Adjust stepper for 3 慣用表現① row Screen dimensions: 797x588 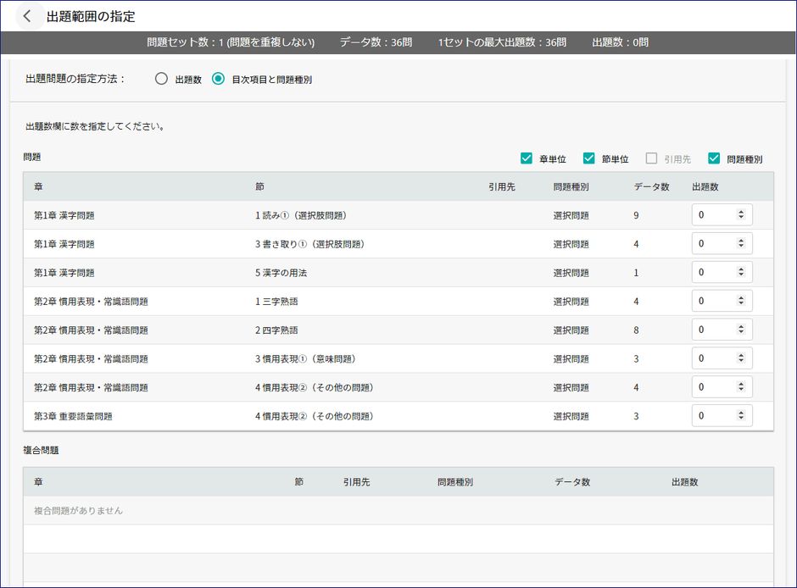(x=741, y=358)
